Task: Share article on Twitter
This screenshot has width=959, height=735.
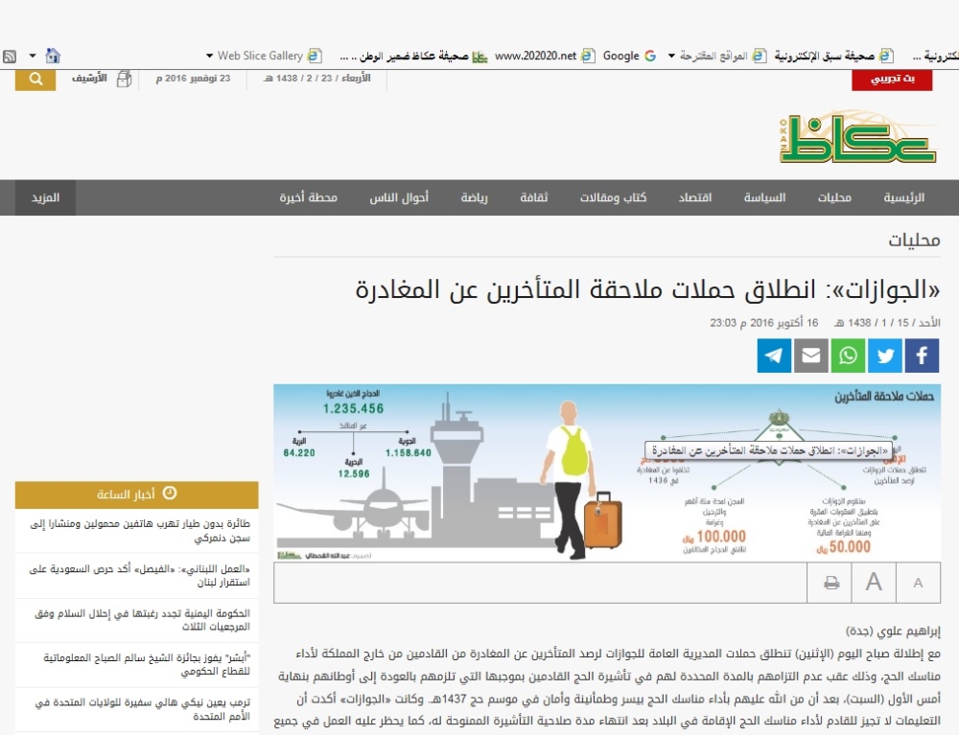Action: (885, 356)
